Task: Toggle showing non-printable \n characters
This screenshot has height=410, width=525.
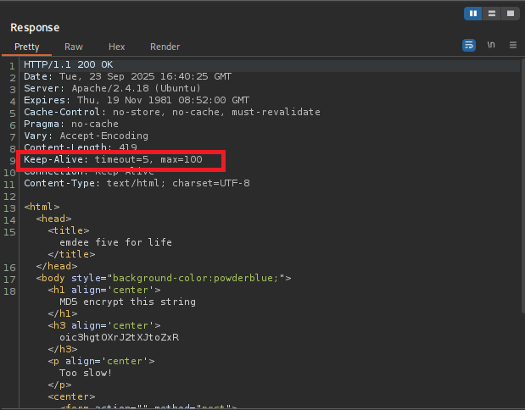Action: [491, 45]
